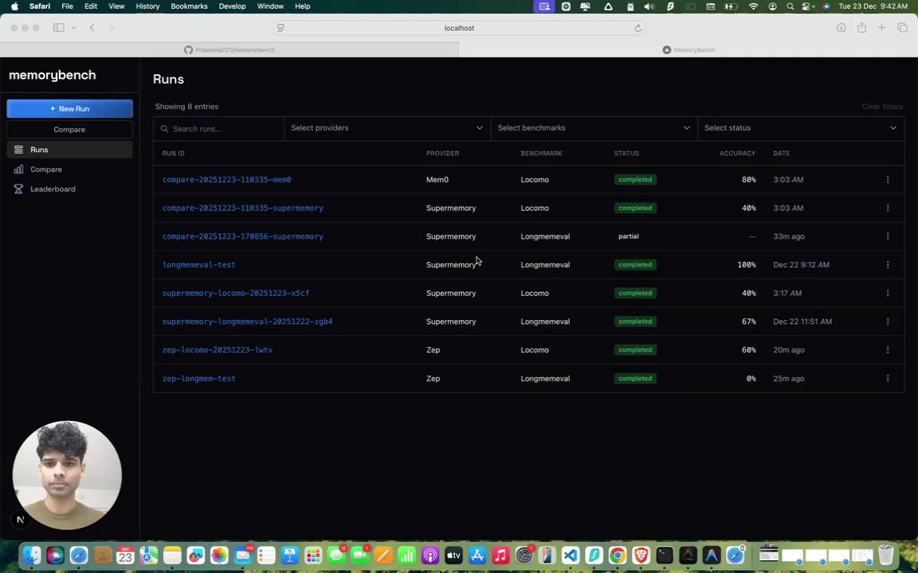Go back using Safari's back arrow
The height and width of the screenshot is (573, 918).
[92, 28]
